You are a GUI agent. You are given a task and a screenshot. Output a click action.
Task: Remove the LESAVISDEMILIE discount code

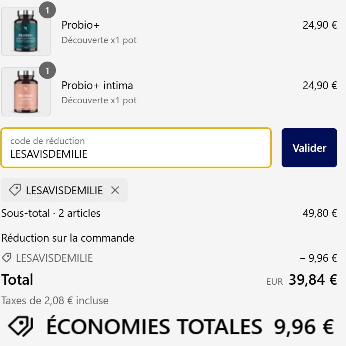[x=115, y=190]
